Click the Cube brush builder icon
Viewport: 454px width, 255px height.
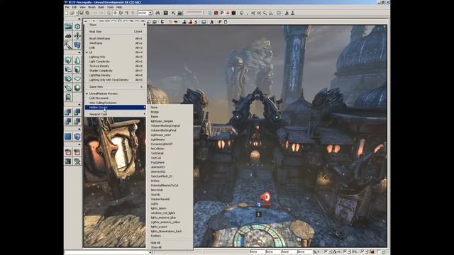click(68, 59)
